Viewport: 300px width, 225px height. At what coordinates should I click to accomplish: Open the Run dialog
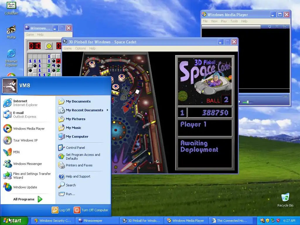tap(83, 194)
